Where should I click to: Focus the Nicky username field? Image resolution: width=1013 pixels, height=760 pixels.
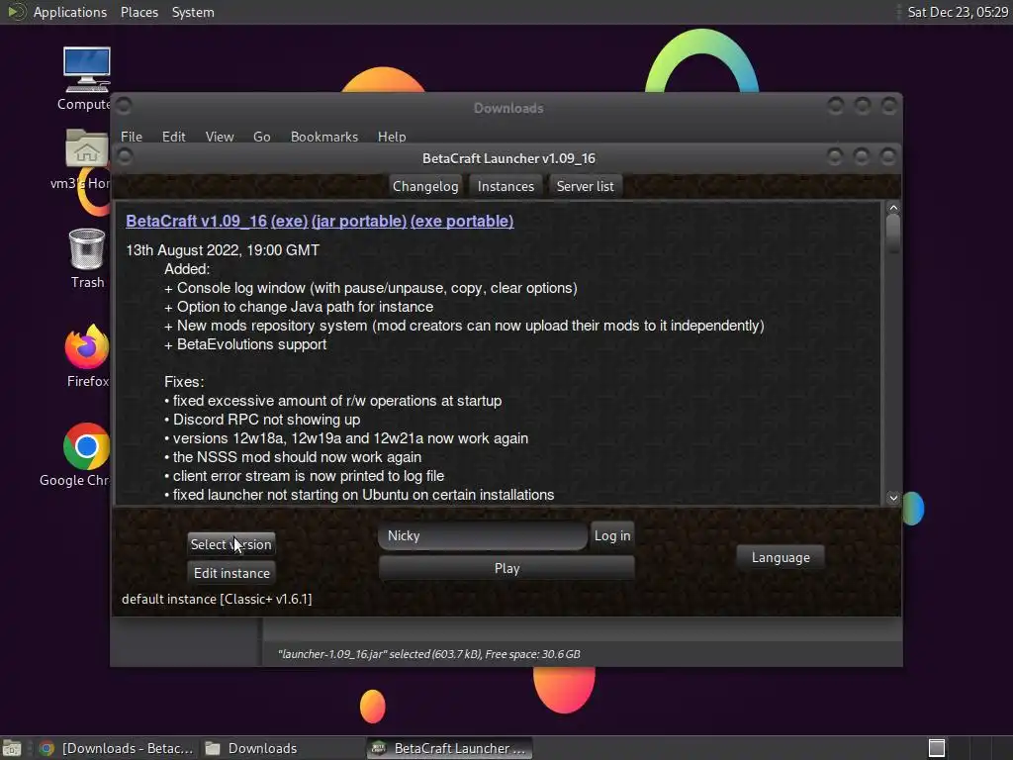(x=483, y=535)
